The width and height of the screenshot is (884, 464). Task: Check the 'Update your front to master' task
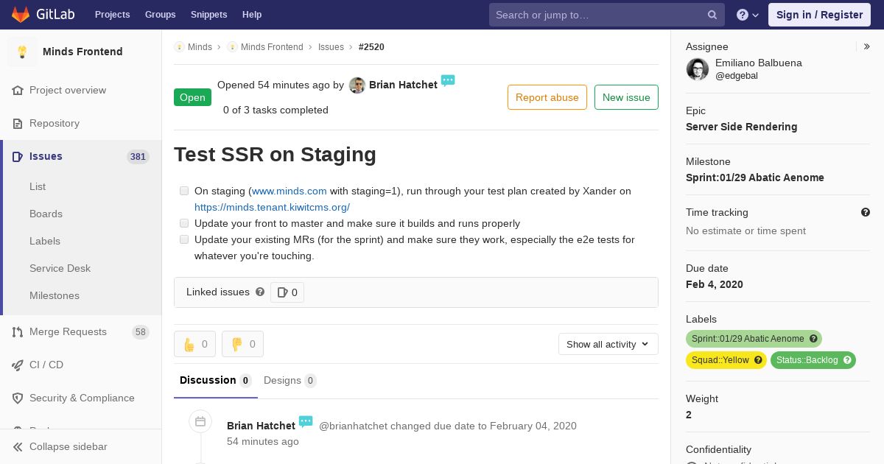coord(184,223)
